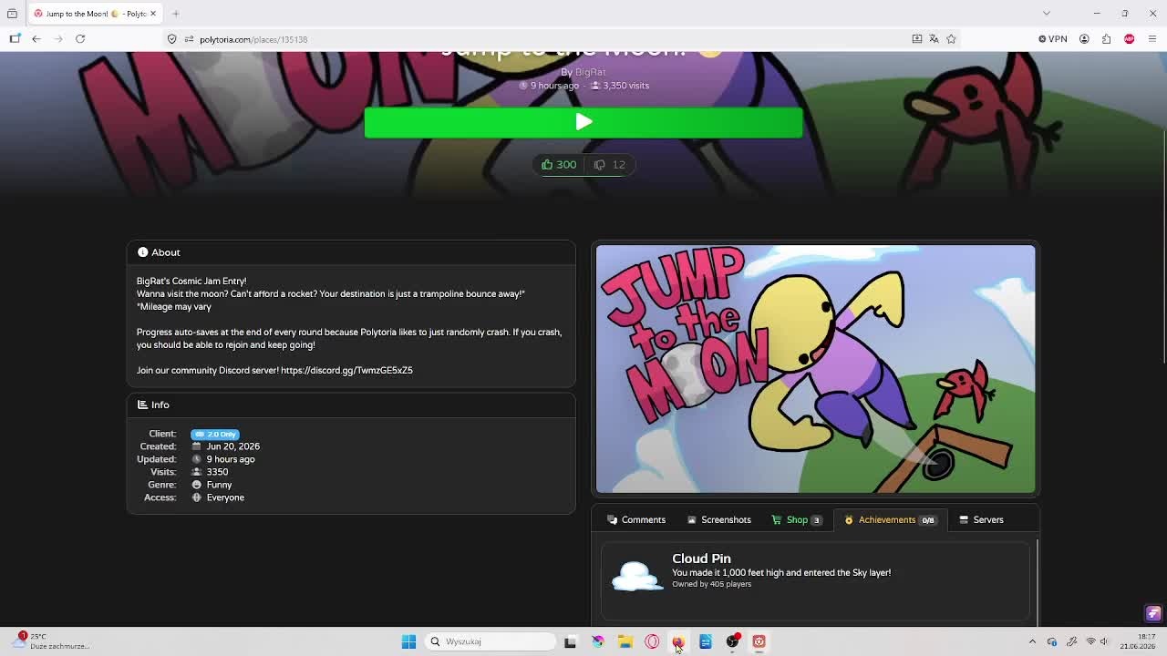Open the Comments tab
1167x656 pixels.
click(636, 520)
